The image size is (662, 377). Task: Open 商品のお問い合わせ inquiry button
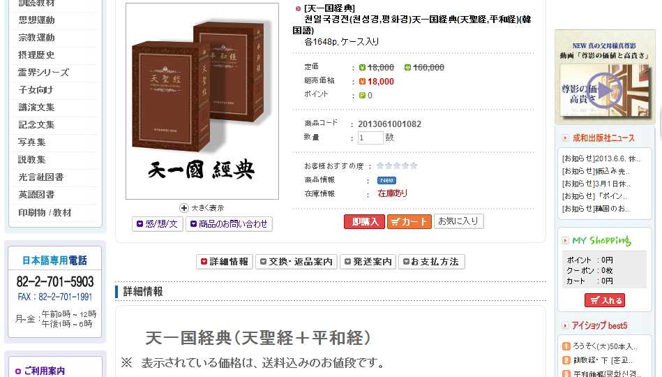(229, 224)
